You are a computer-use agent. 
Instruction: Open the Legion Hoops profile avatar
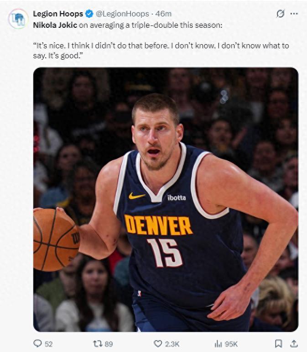coord(18,19)
